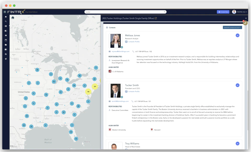The height and width of the screenshot is (152, 251).
Task: Click the name Troy Williams
Action: pos(132,144)
